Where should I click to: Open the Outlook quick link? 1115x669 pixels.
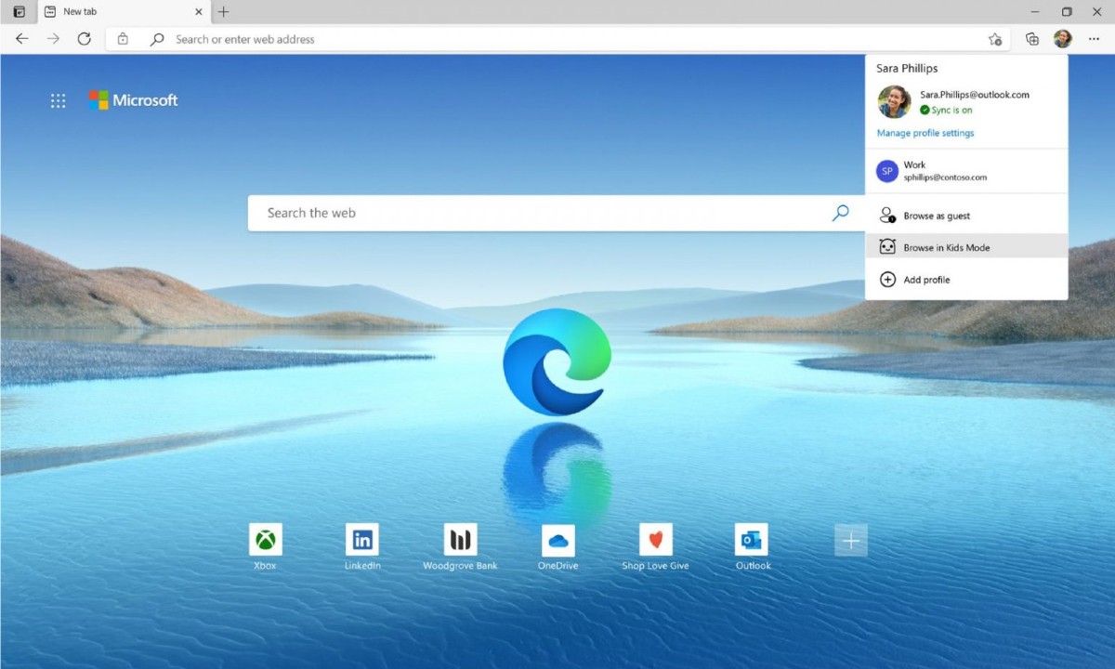pyautogui.click(x=752, y=540)
